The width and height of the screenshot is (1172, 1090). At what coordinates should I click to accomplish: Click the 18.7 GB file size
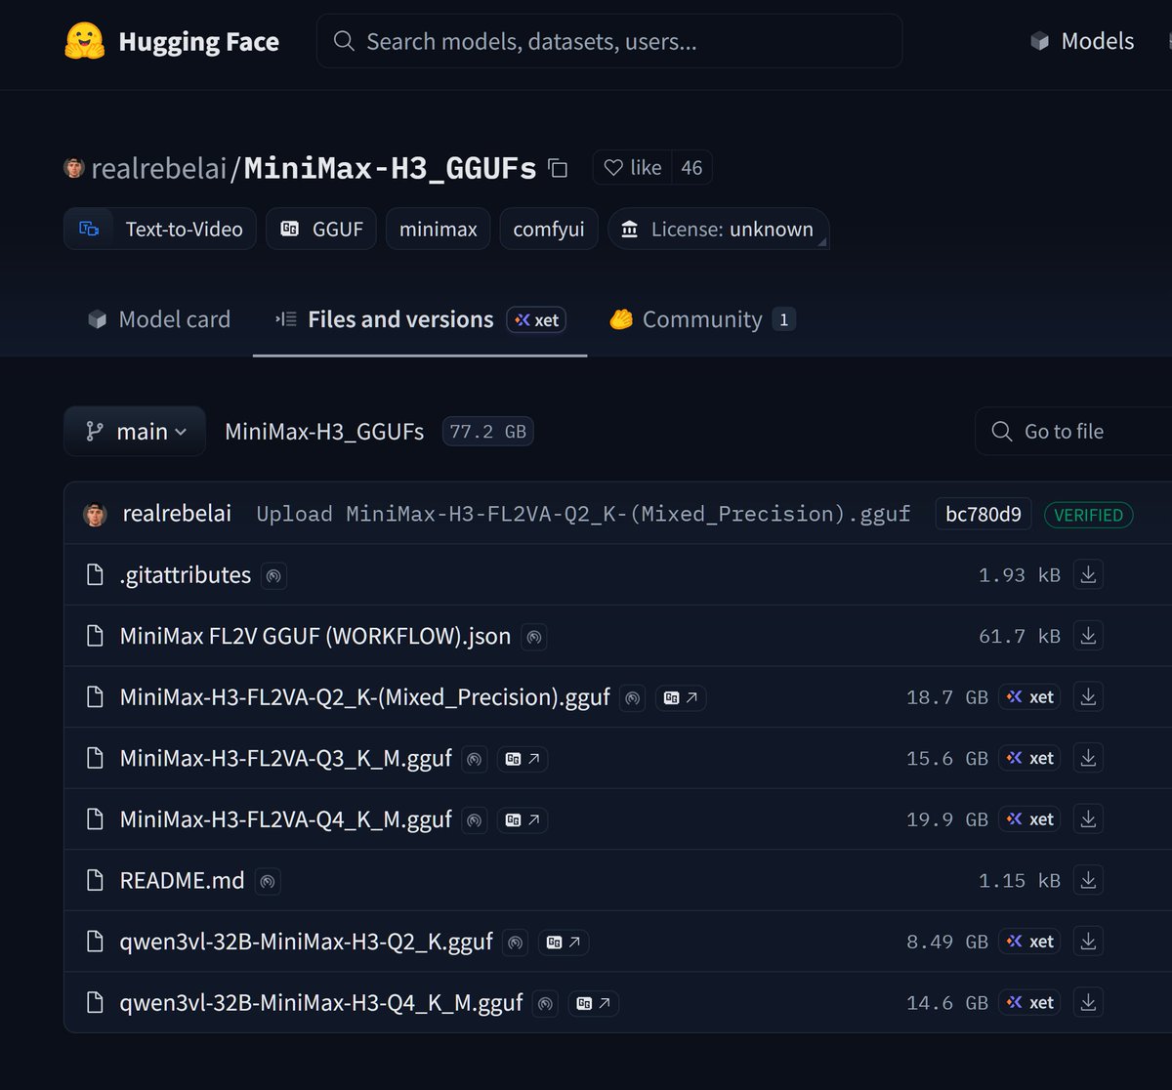[946, 697]
